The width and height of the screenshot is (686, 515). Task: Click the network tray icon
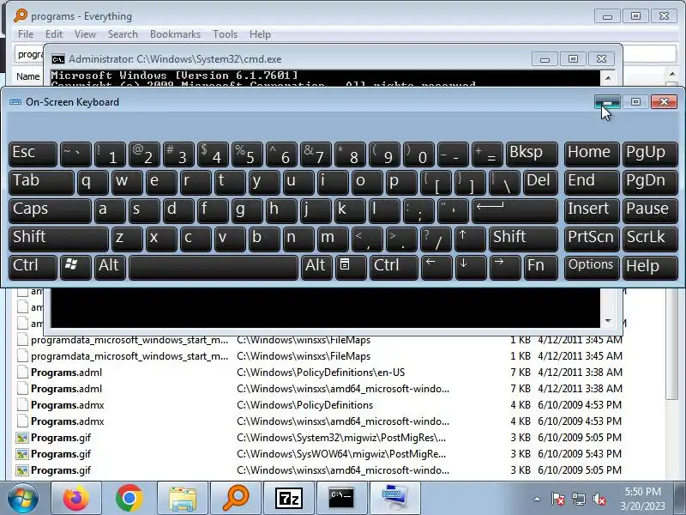tap(578, 499)
